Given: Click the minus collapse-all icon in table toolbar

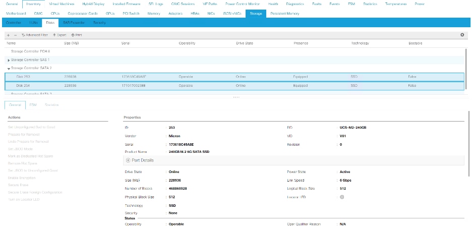Looking at the screenshot, I should point(15,35).
